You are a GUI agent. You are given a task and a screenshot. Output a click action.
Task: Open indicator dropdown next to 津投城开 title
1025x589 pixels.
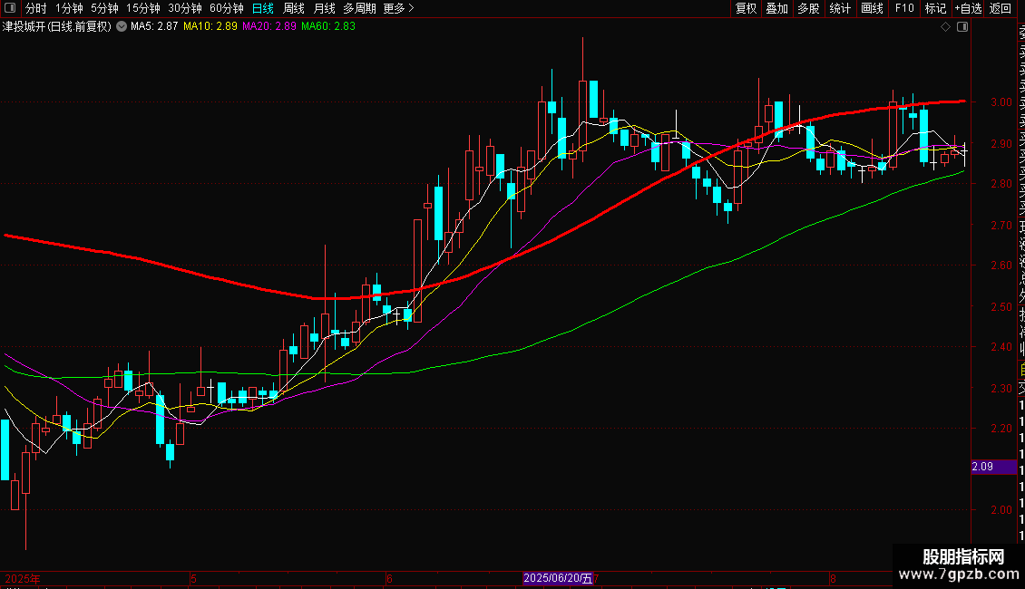122,26
